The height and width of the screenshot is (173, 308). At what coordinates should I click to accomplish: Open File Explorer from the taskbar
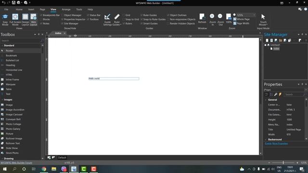[54, 169]
